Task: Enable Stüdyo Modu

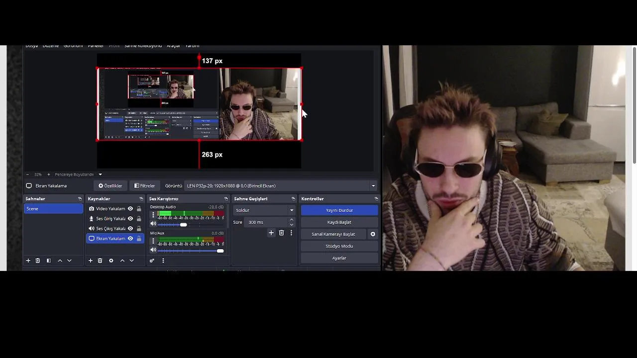Action: [x=339, y=246]
